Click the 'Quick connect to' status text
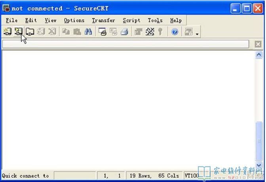Viewport: 266px width, 182px height. click(25, 176)
